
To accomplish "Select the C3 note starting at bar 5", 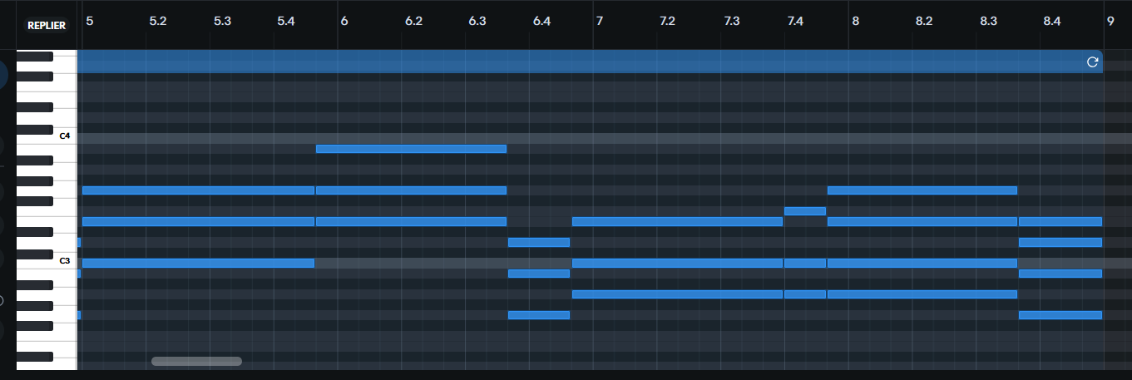I will click(x=198, y=263).
